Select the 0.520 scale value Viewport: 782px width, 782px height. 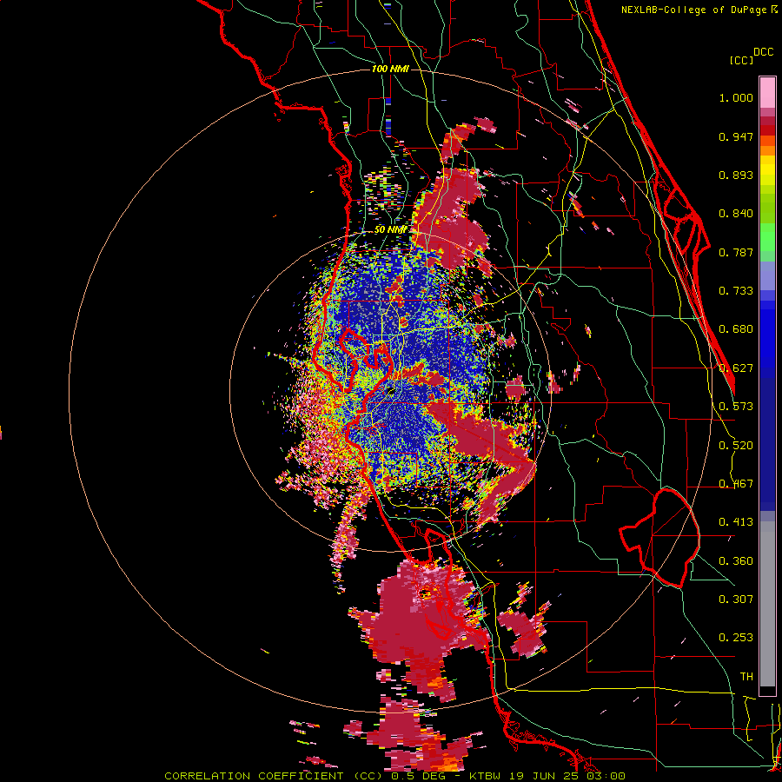(x=736, y=446)
